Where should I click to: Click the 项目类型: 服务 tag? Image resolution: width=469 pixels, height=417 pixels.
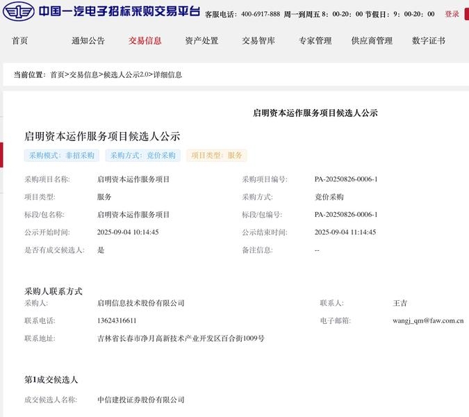[217, 155]
